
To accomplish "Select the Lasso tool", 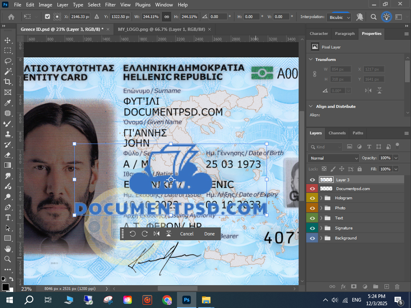I will (8, 61).
